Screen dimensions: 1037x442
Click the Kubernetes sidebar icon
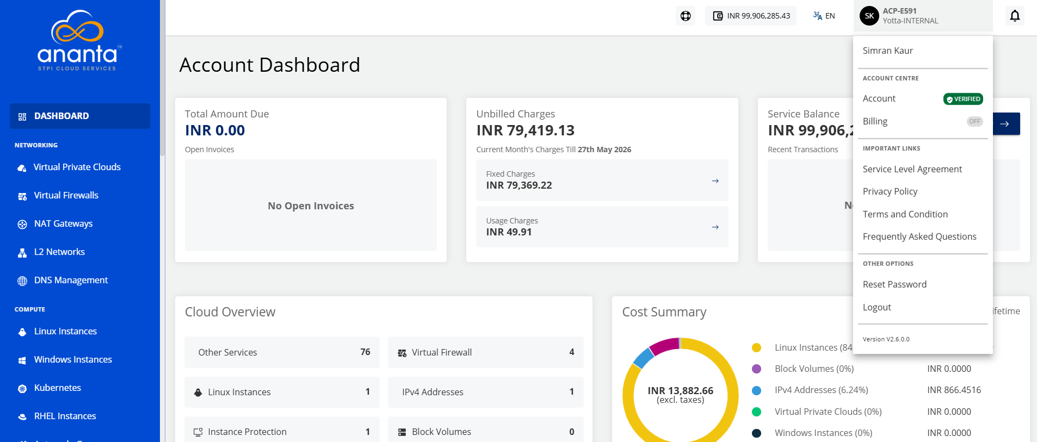[22, 388]
